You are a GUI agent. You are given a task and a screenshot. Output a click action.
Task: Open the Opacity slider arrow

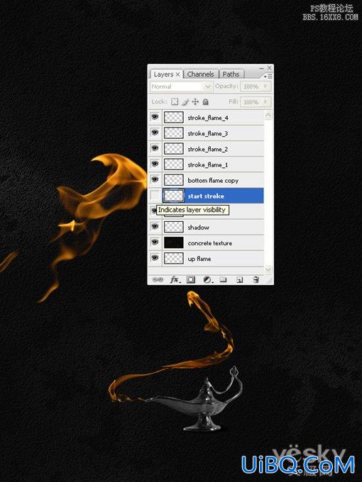click(266, 86)
